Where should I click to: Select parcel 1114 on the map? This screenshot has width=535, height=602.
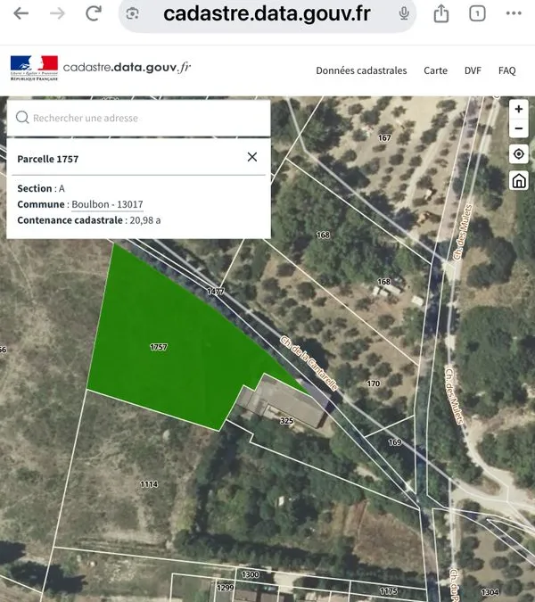click(x=149, y=484)
